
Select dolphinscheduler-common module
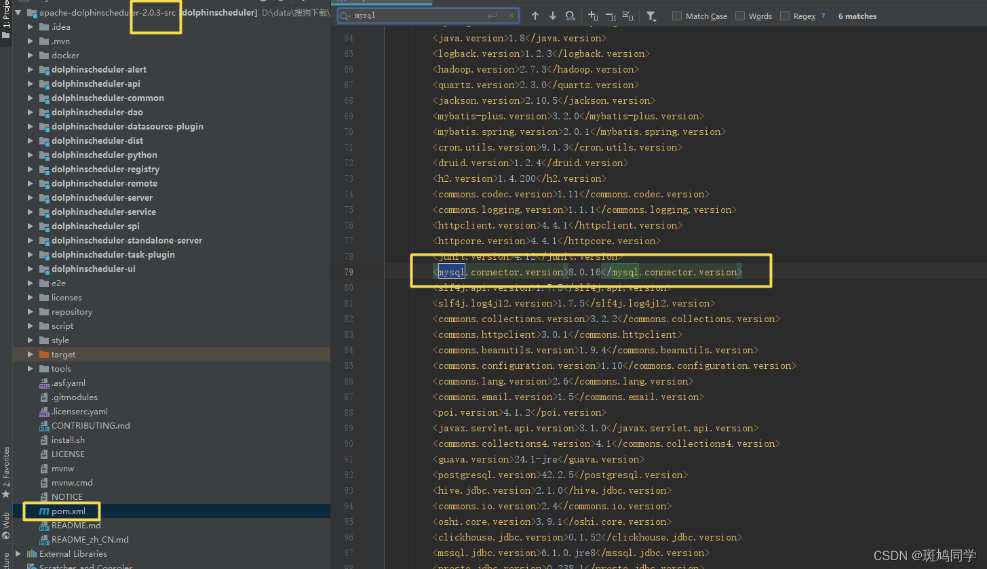(107, 98)
